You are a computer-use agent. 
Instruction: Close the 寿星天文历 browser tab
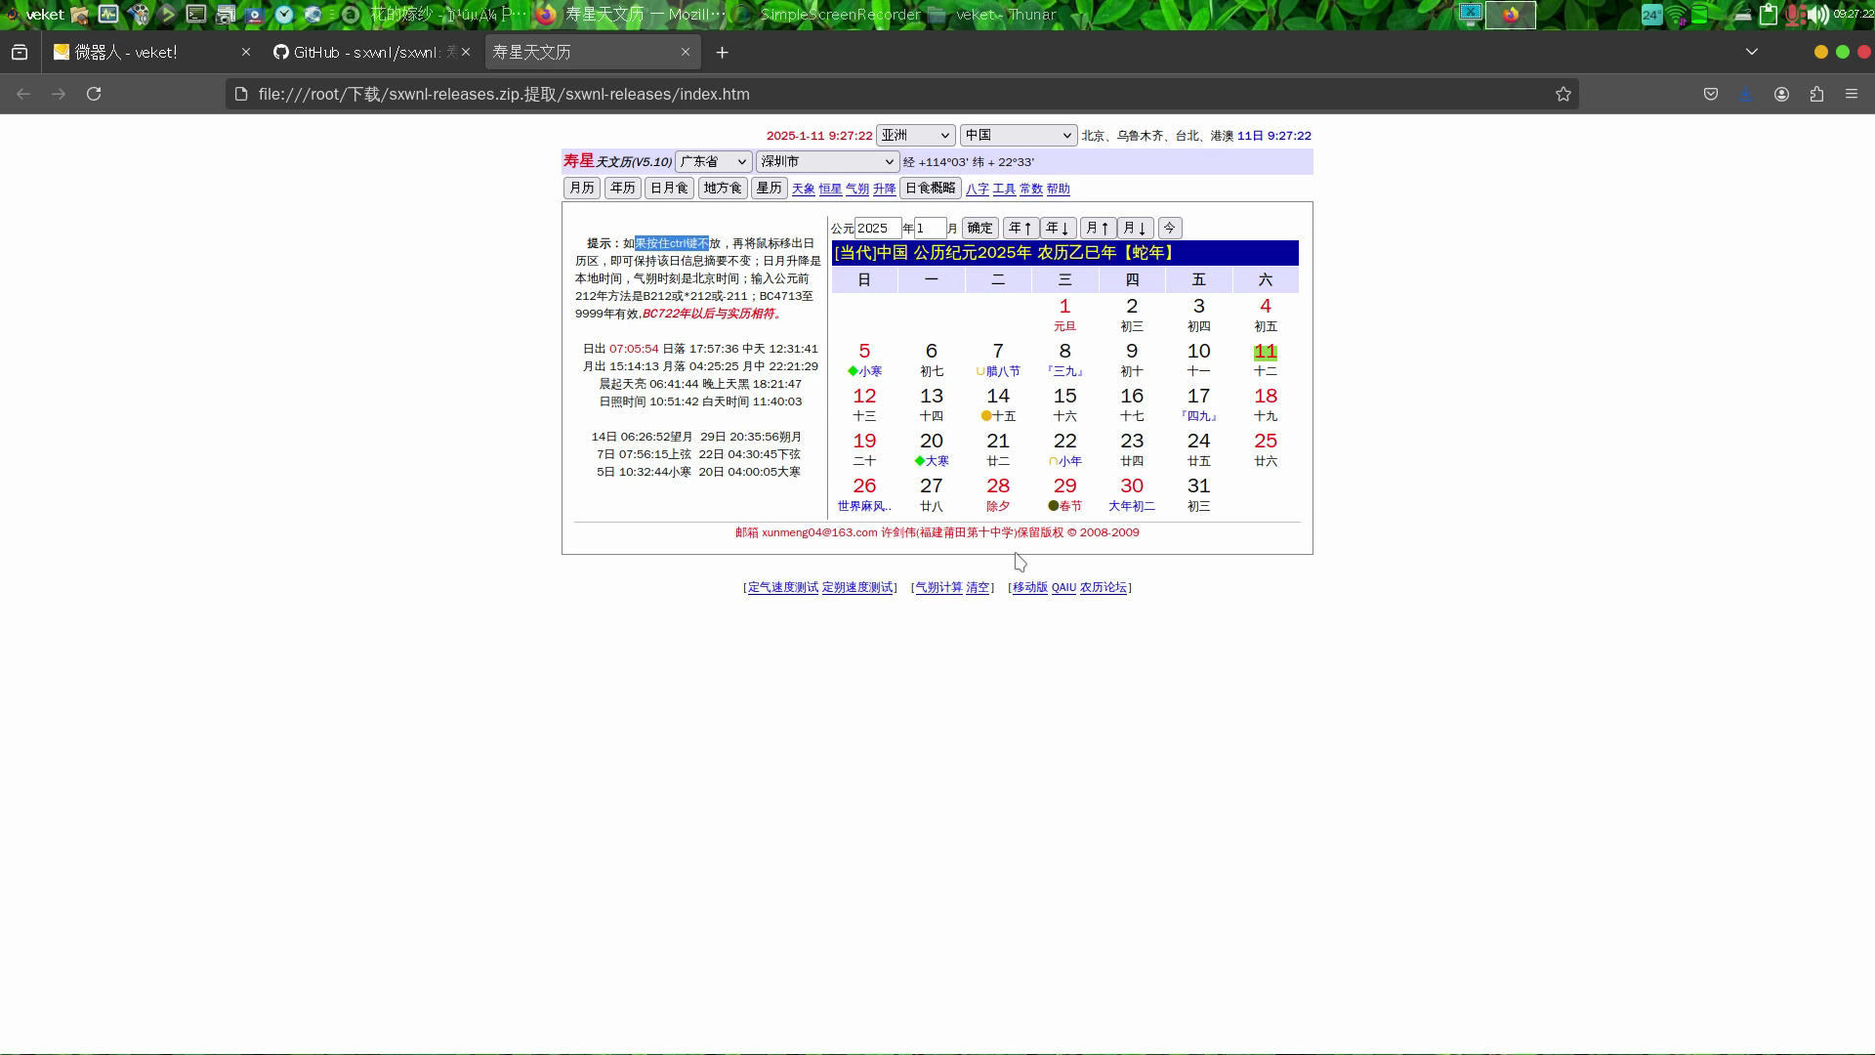[x=686, y=52]
